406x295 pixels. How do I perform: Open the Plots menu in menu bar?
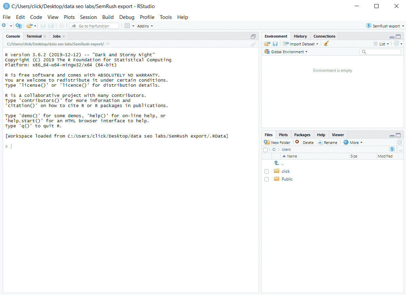pyautogui.click(x=69, y=17)
